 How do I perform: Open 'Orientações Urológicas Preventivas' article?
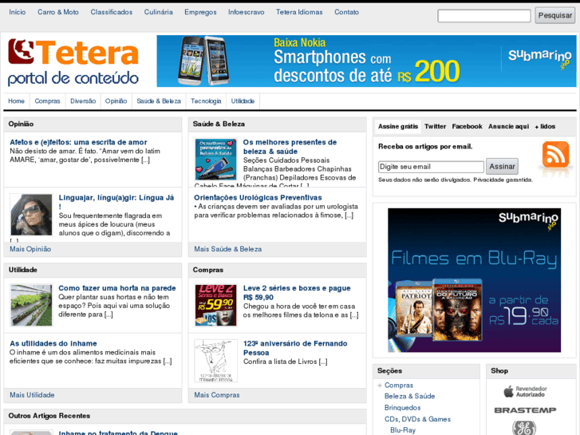pyautogui.click(x=258, y=198)
